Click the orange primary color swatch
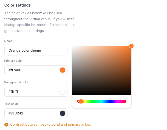The width and height of the screenshot is (167, 130). 63,70
